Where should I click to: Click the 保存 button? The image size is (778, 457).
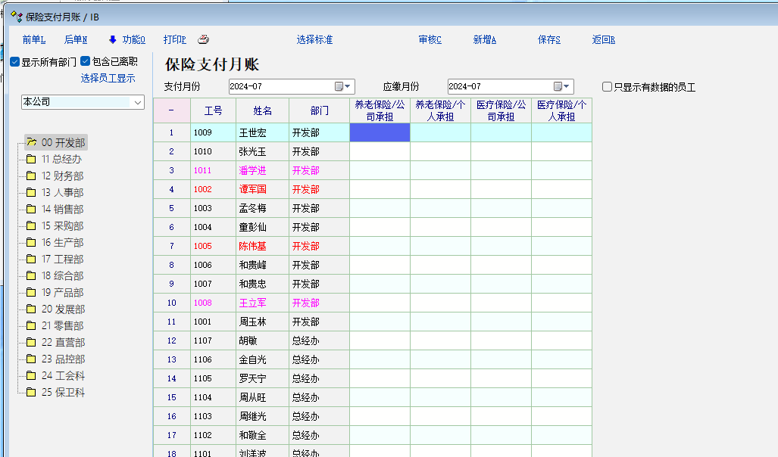click(x=548, y=40)
